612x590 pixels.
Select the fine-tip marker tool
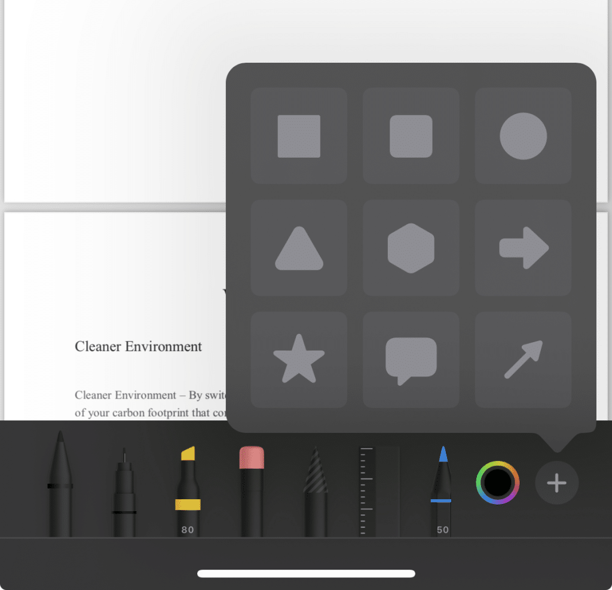[124, 492]
